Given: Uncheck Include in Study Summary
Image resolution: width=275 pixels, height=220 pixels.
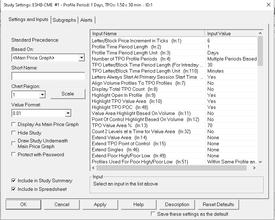Looking at the screenshot, I should (x=14, y=180).
